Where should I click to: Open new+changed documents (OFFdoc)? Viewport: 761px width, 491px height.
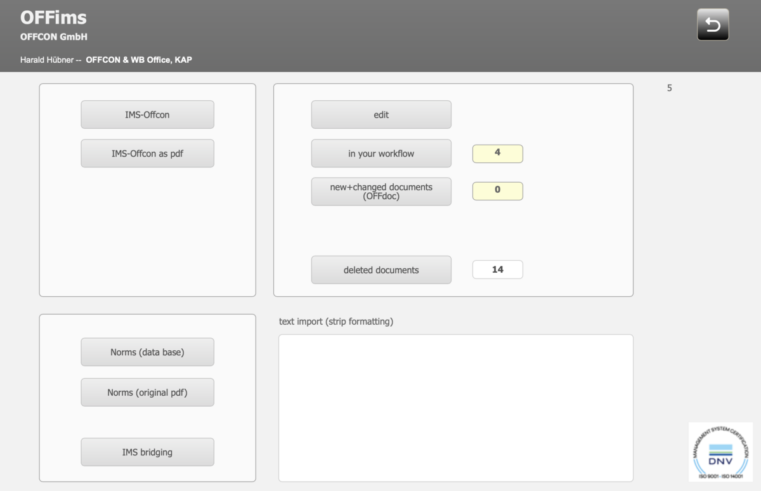click(381, 192)
